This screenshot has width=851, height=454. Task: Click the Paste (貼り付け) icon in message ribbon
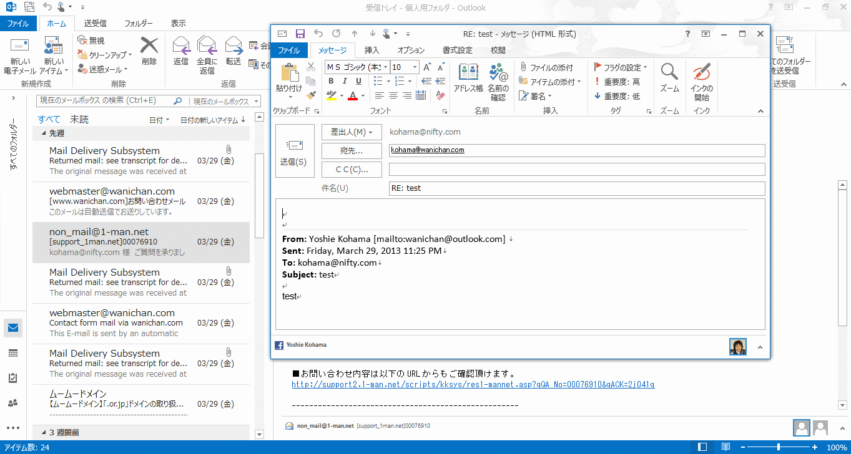289,73
